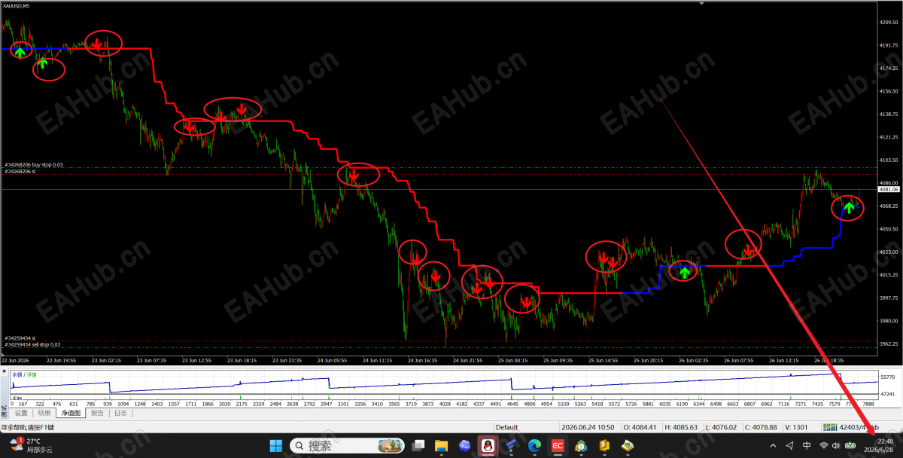903x458 pixels.
Task: Open the 报告 tab
Action: tap(97, 413)
